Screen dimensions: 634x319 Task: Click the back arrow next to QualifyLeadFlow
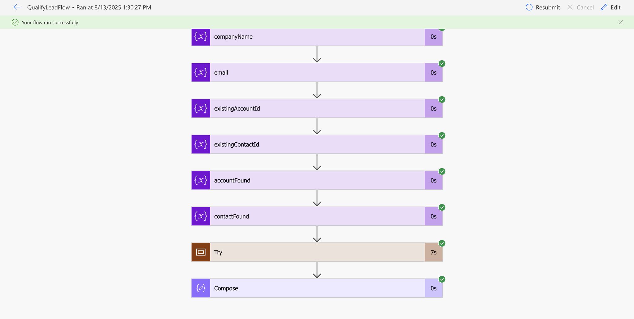[16, 7]
